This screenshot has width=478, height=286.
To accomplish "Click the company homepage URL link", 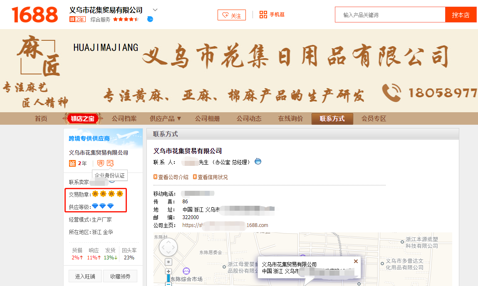I will 225,225.
